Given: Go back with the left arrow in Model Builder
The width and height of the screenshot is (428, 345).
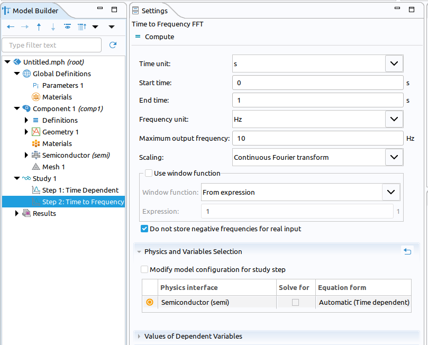Looking at the screenshot, I should [x=11, y=27].
